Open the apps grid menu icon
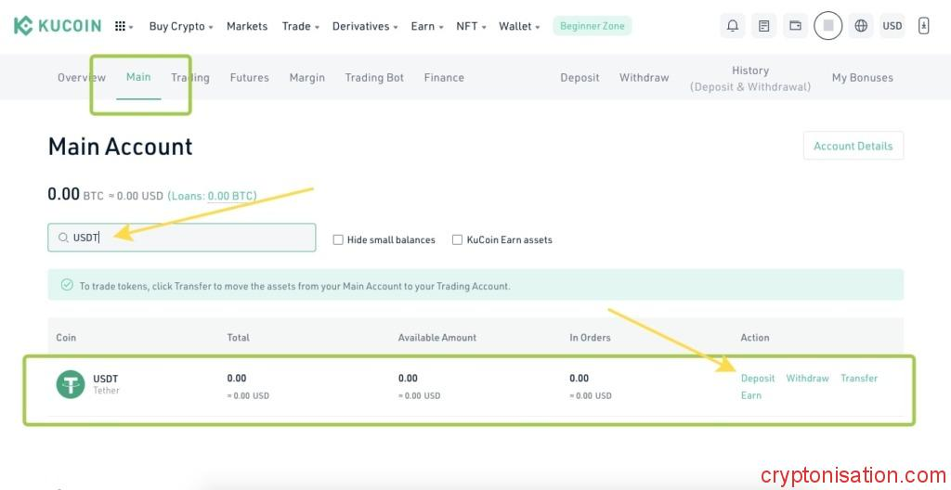The height and width of the screenshot is (490, 951). point(122,26)
